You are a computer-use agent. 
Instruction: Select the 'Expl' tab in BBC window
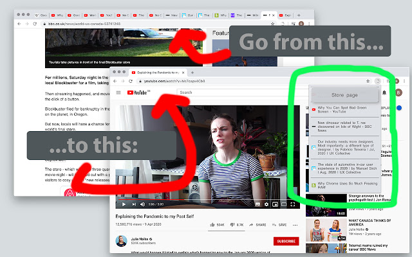click(x=285, y=15)
